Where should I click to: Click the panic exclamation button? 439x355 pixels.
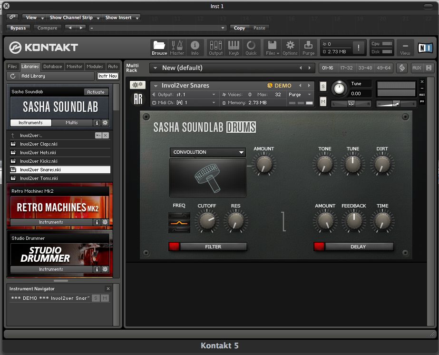click(358, 48)
